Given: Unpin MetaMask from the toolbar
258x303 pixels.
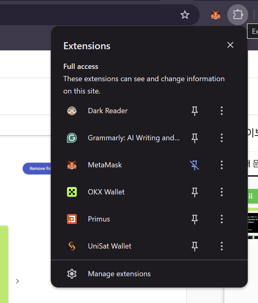Looking at the screenshot, I should pyautogui.click(x=194, y=165).
